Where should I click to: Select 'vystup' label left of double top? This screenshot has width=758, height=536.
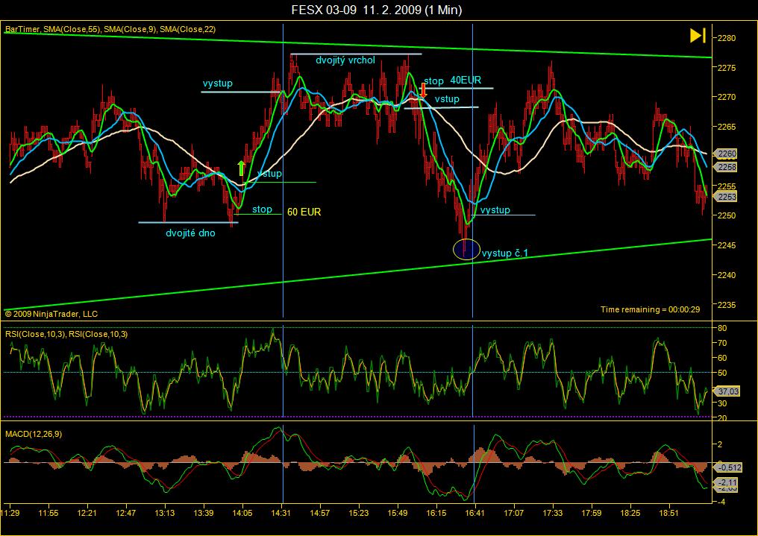[218, 83]
